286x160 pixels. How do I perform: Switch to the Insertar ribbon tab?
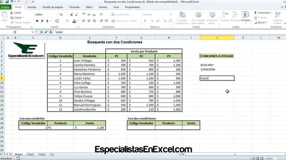pos(32,7)
